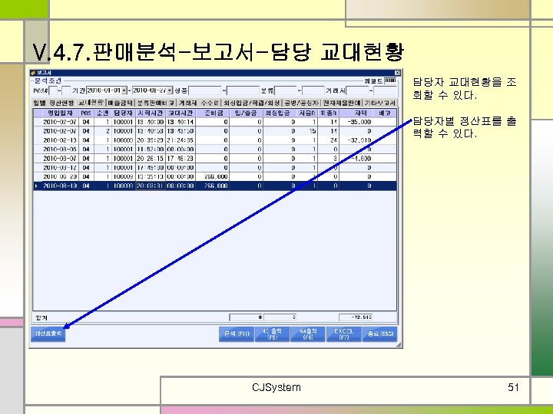Click the 정산표출력 settlement print button
Image resolution: width=553 pixels, height=414 pixels.
tap(48, 333)
